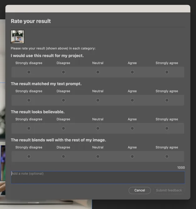Image resolution: width=196 pixels, height=209 pixels.
Task: Select Disagree for 'blends well with image'
Action: pyautogui.click(x=63, y=157)
